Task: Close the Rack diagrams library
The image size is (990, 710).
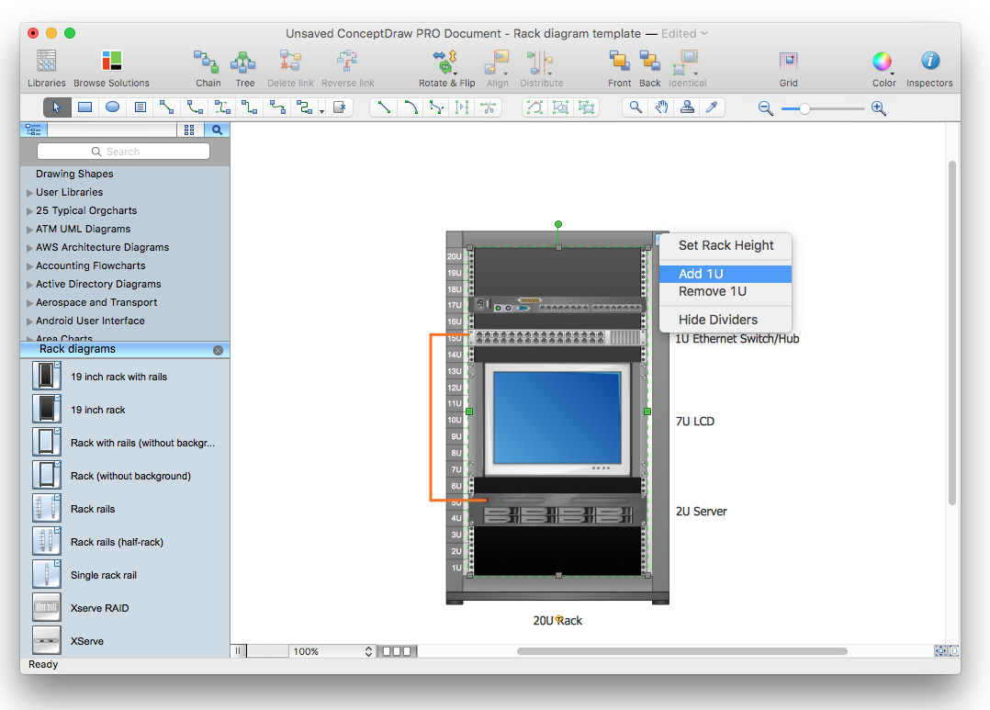Action: [218, 350]
